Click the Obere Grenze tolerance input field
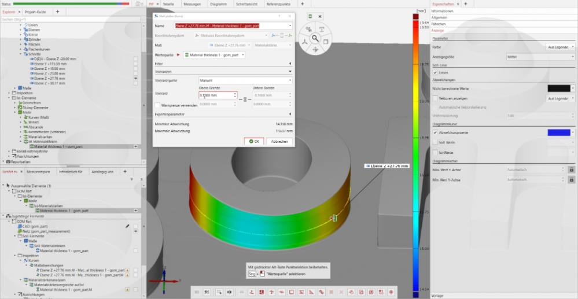 click(216, 95)
